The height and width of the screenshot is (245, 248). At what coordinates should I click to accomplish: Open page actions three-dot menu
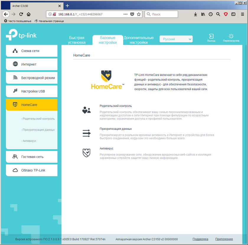pyautogui.click(x=125, y=14)
